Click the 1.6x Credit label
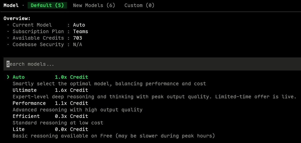This screenshot has height=143, width=301. coord(72,90)
